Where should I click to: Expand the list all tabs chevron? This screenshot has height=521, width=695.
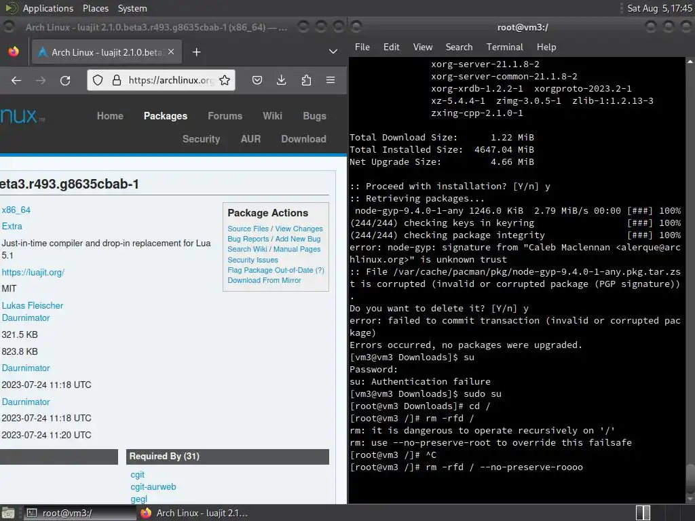pos(333,52)
